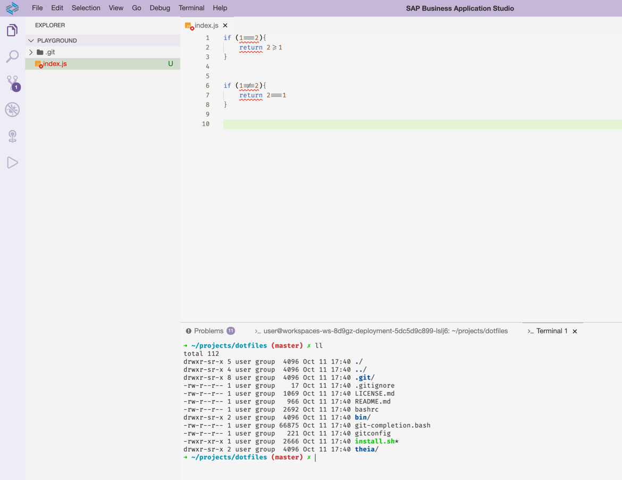The height and width of the screenshot is (480, 622).
Task: Click the Terminal 1 prompt icon
Action: 531,331
